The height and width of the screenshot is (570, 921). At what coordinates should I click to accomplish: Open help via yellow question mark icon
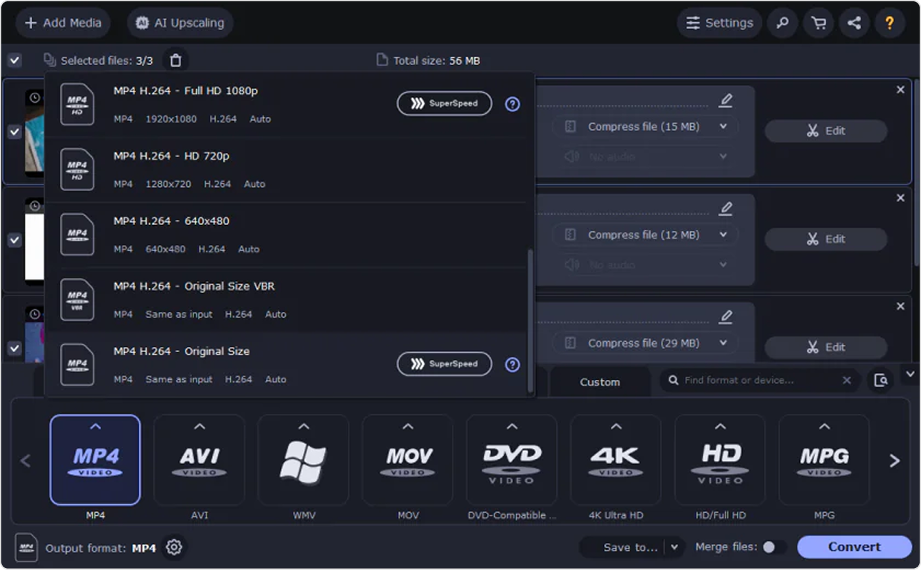coord(889,23)
